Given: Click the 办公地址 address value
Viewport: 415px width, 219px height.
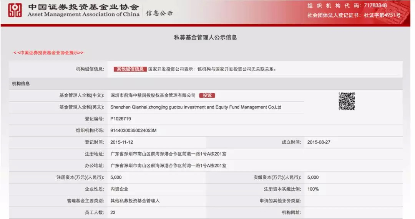Looking at the screenshot, I should [168, 166].
